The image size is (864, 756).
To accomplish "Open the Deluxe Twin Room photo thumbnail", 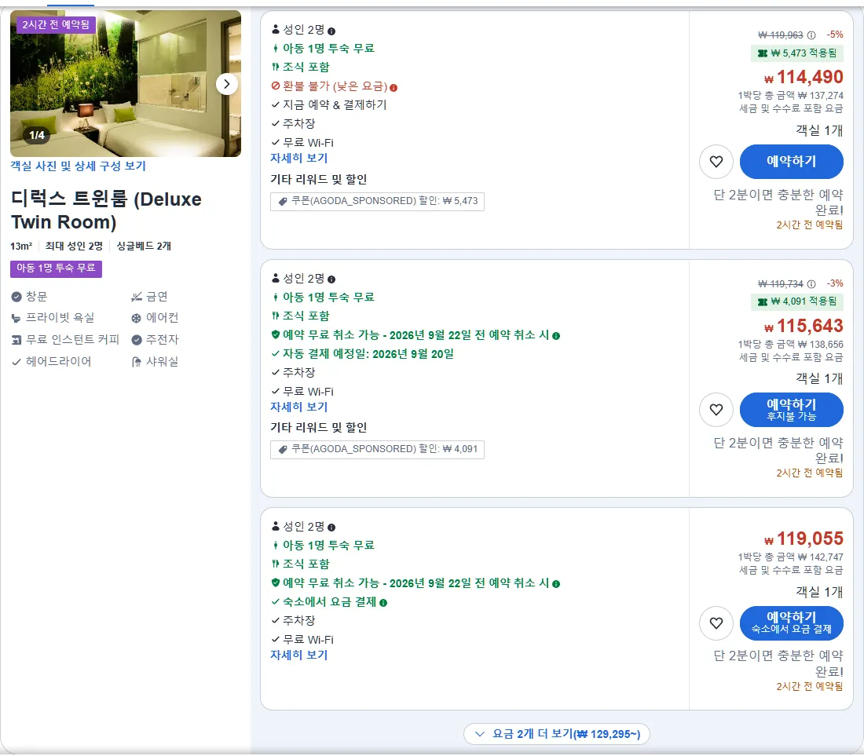I will pos(125,83).
